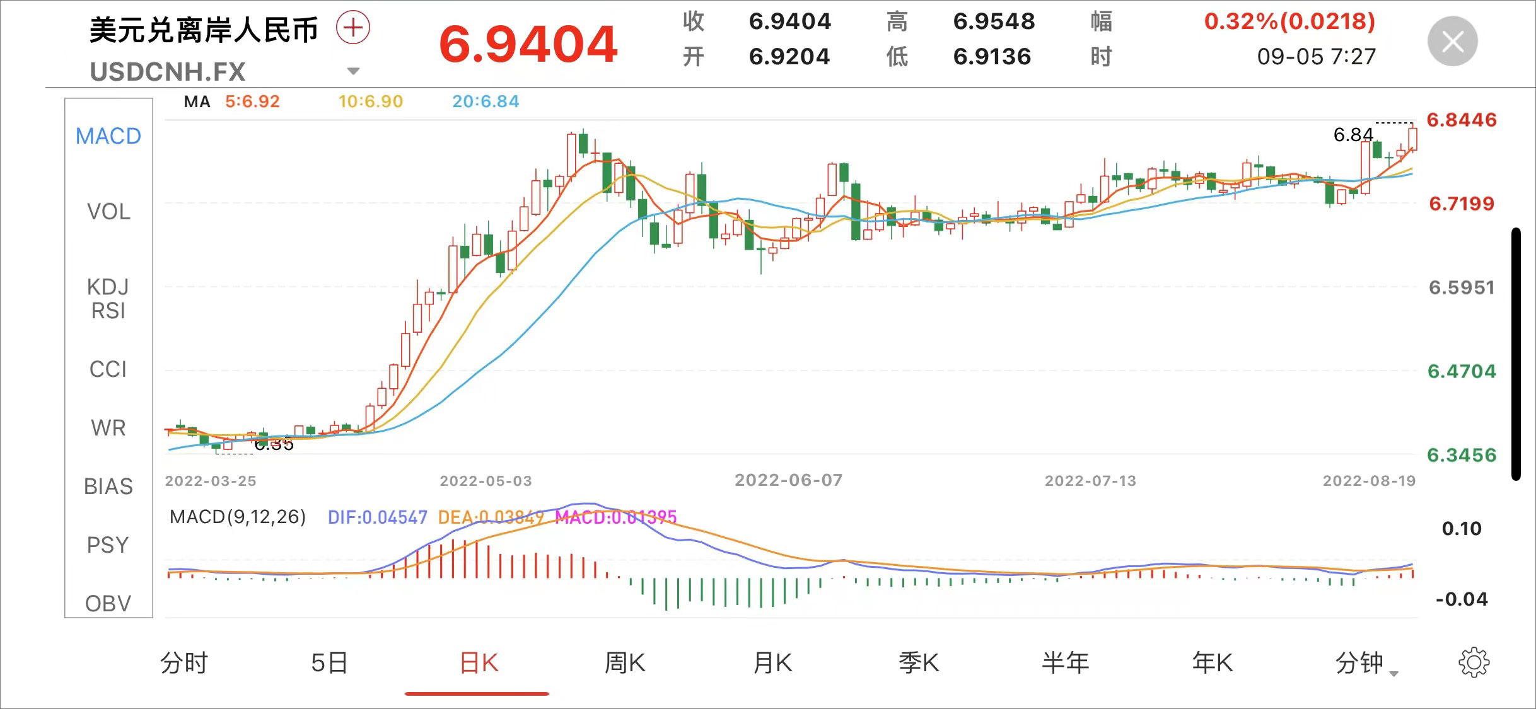Select the BIAS indicator
This screenshot has height=709, width=1536.
point(108,487)
